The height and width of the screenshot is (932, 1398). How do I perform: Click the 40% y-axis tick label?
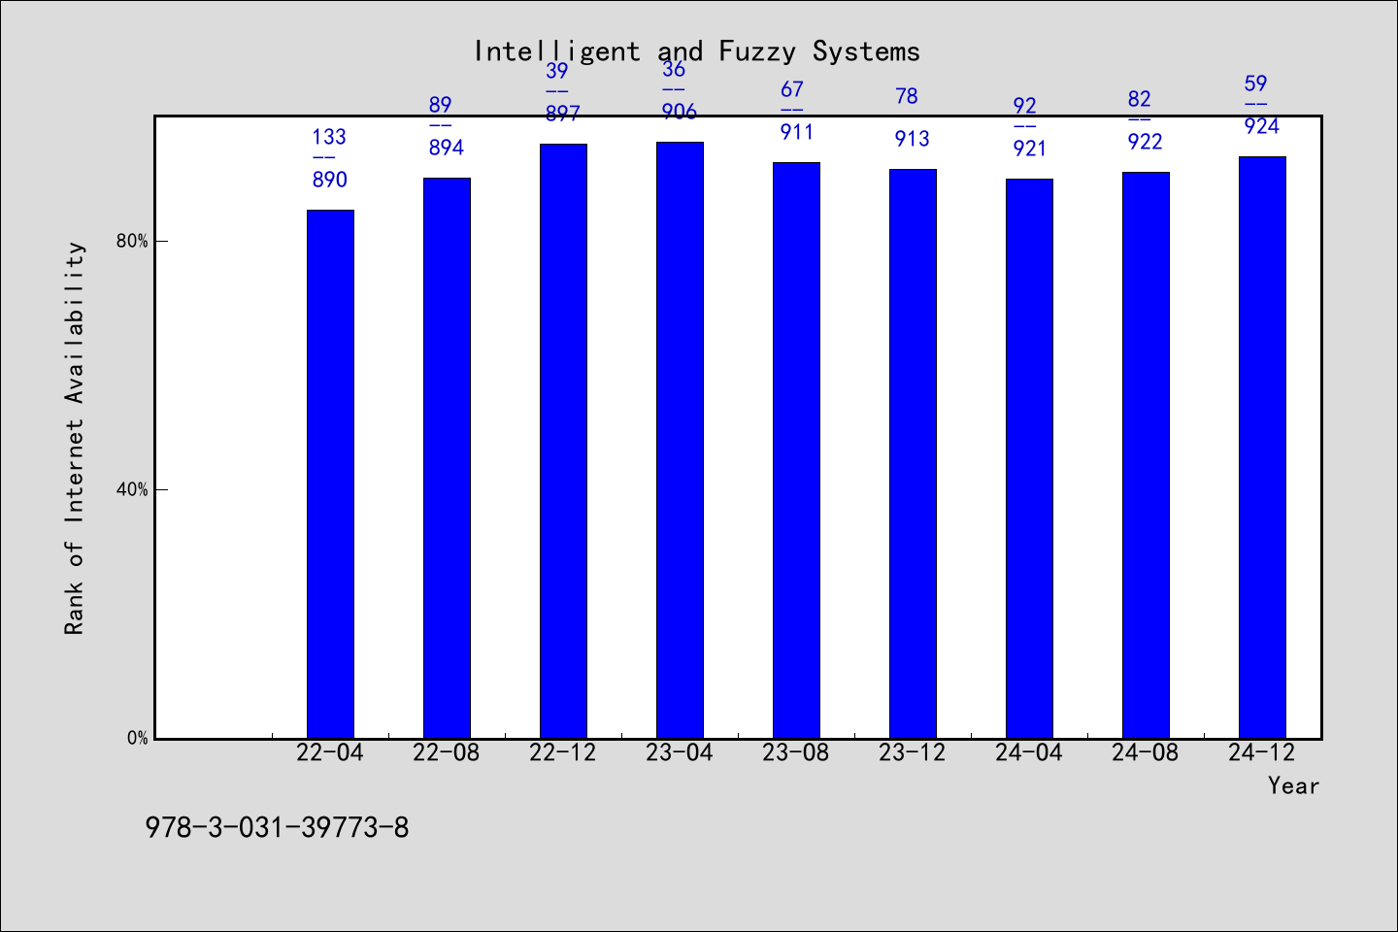[133, 489]
